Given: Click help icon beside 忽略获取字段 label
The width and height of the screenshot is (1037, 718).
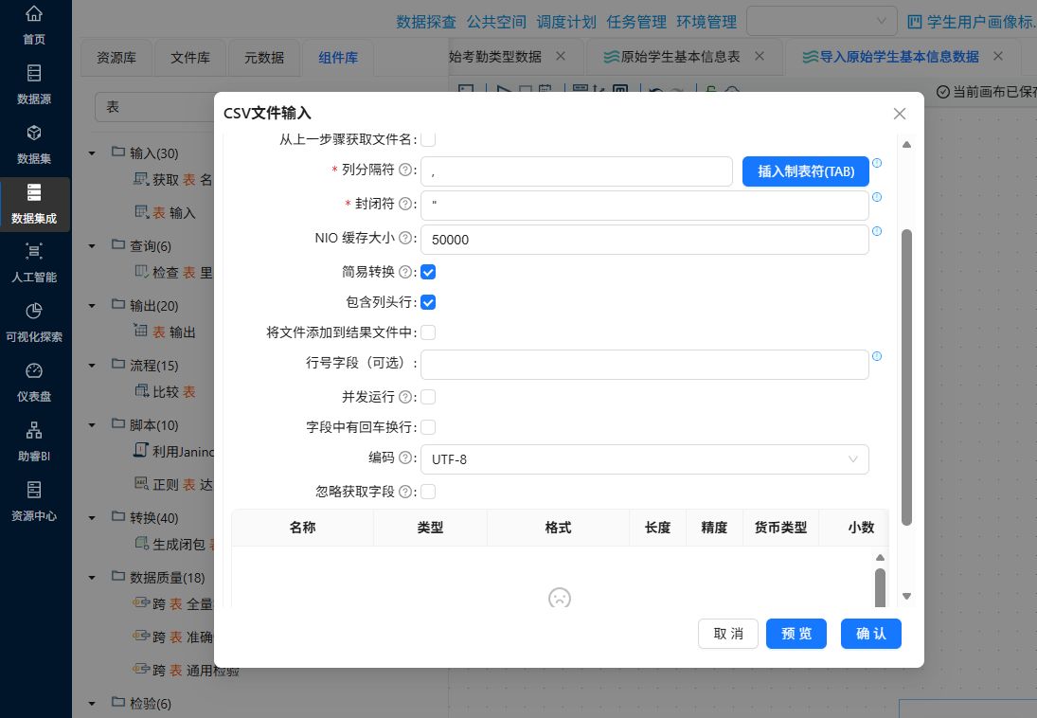Looking at the screenshot, I should click(404, 492).
